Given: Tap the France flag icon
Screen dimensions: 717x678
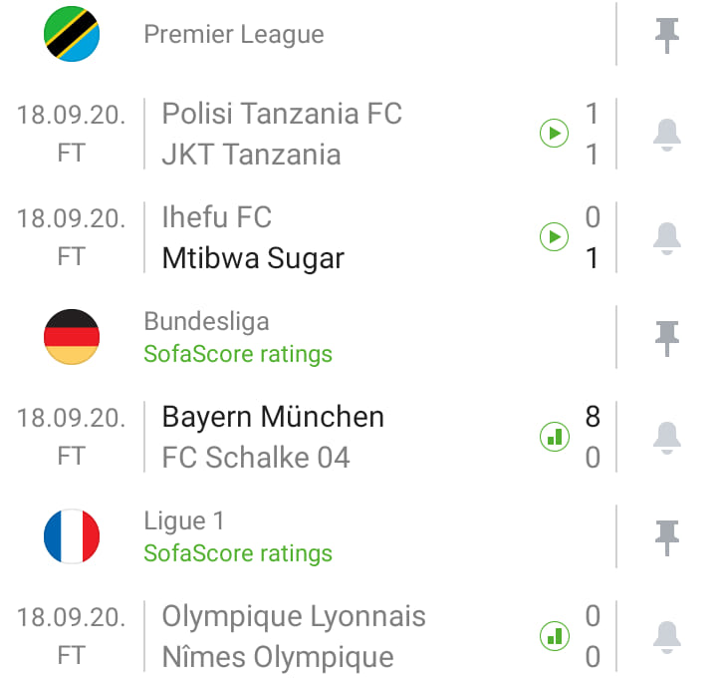Looking at the screenshot, I should click(72, 536).
